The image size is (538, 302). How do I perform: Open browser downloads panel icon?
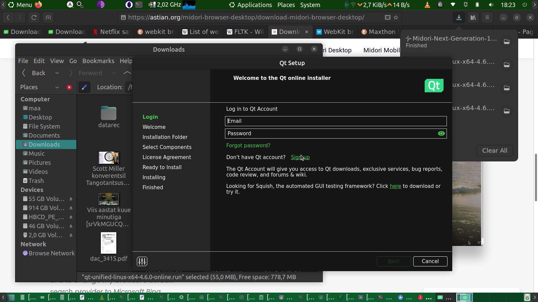point(459,17)
